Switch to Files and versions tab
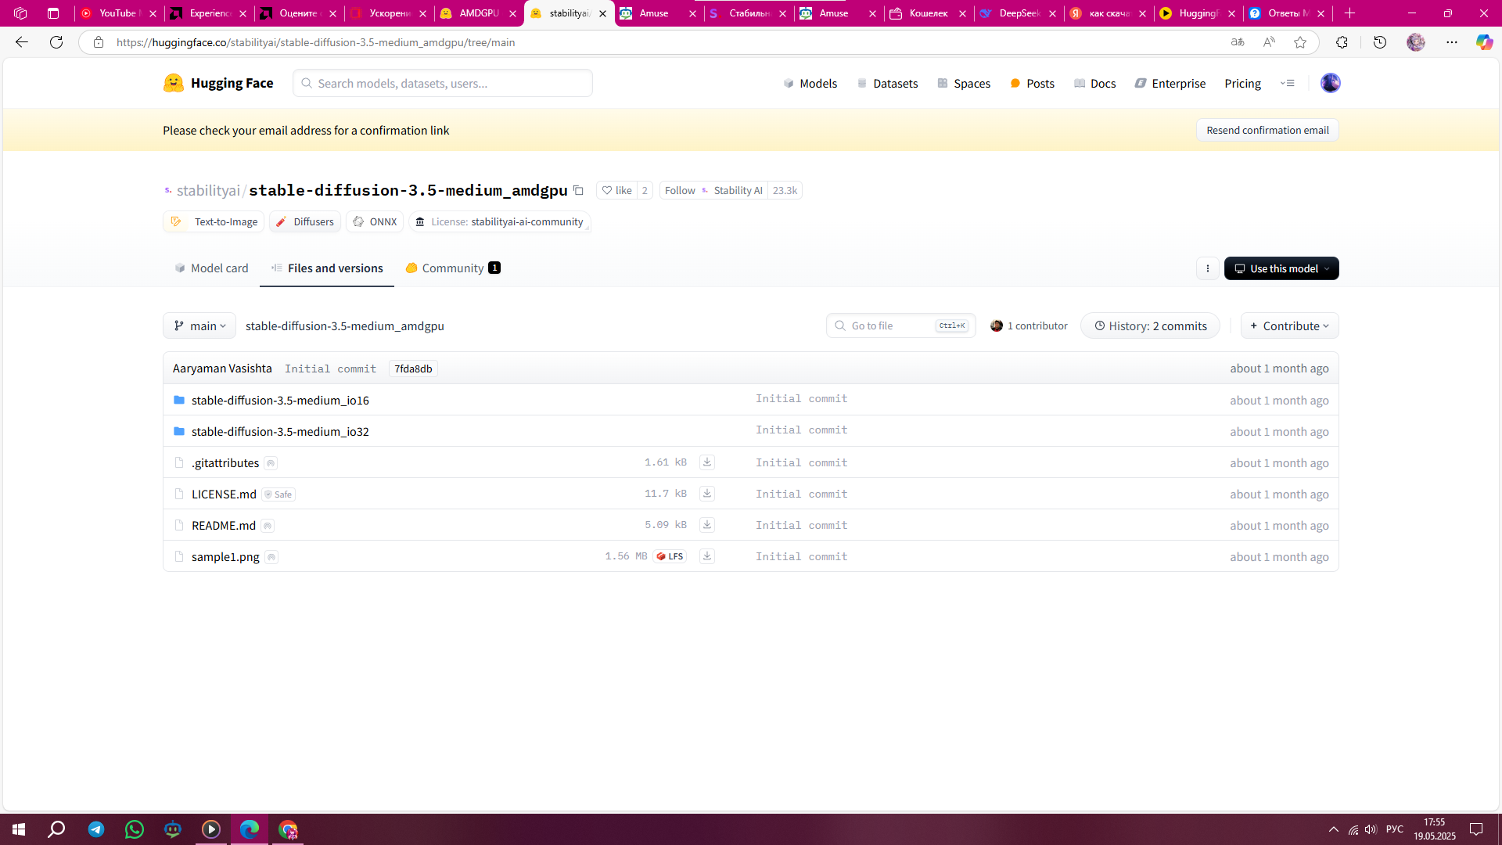 327,268
